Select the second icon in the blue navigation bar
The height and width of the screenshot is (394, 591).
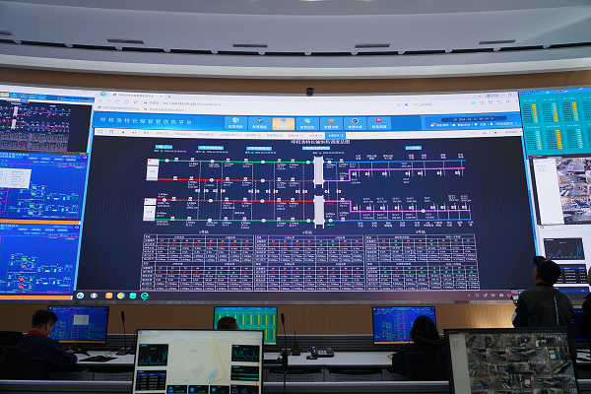coord(260,123)
